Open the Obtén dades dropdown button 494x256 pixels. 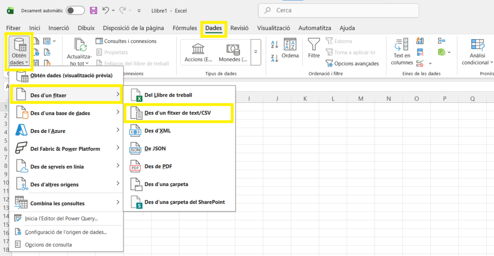point(19,51)
